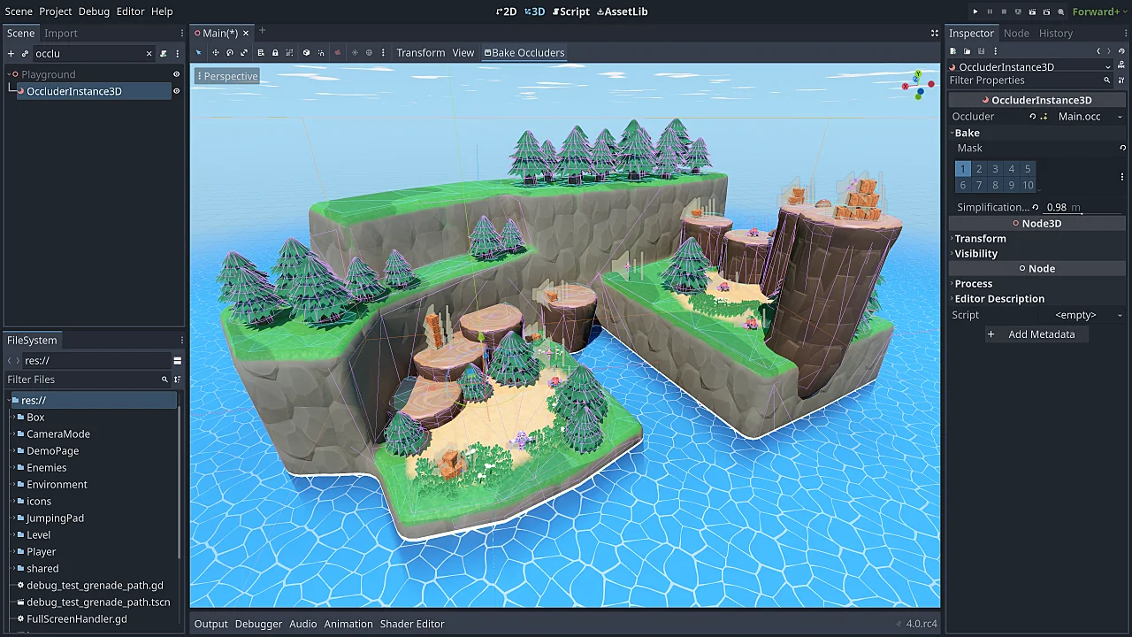
Task: Enable Mask layer 2 in the Bake section
Action: pyautogui.click(x=979, y=168)
